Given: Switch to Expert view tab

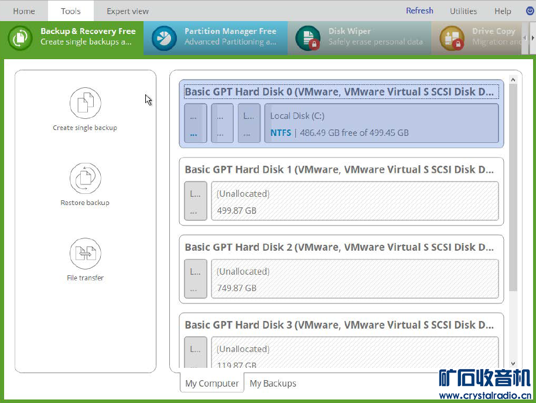Looking at the screenshot, I should [x=128, y=11].
